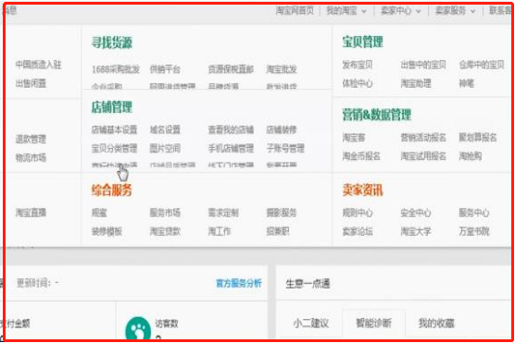The height and width of the screenshot is (343, 515).
Task: Select 查看我的店铺
Action: [231, 129]
